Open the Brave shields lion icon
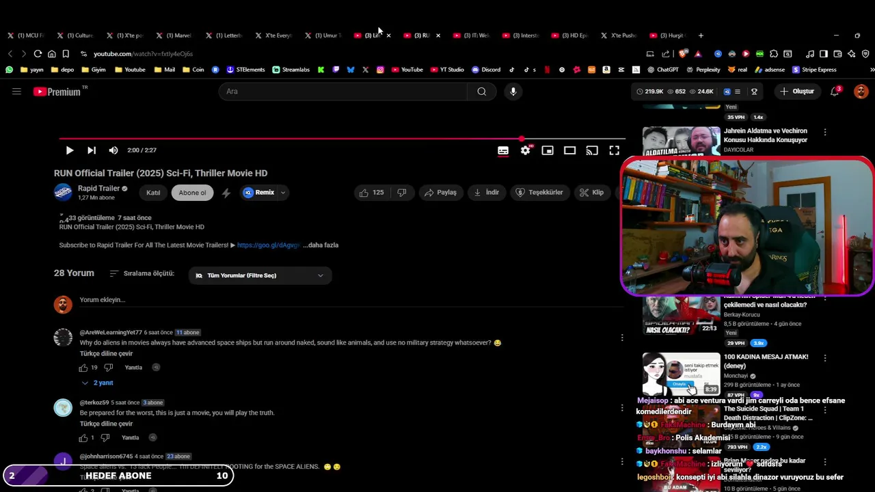 click(683, 54)
